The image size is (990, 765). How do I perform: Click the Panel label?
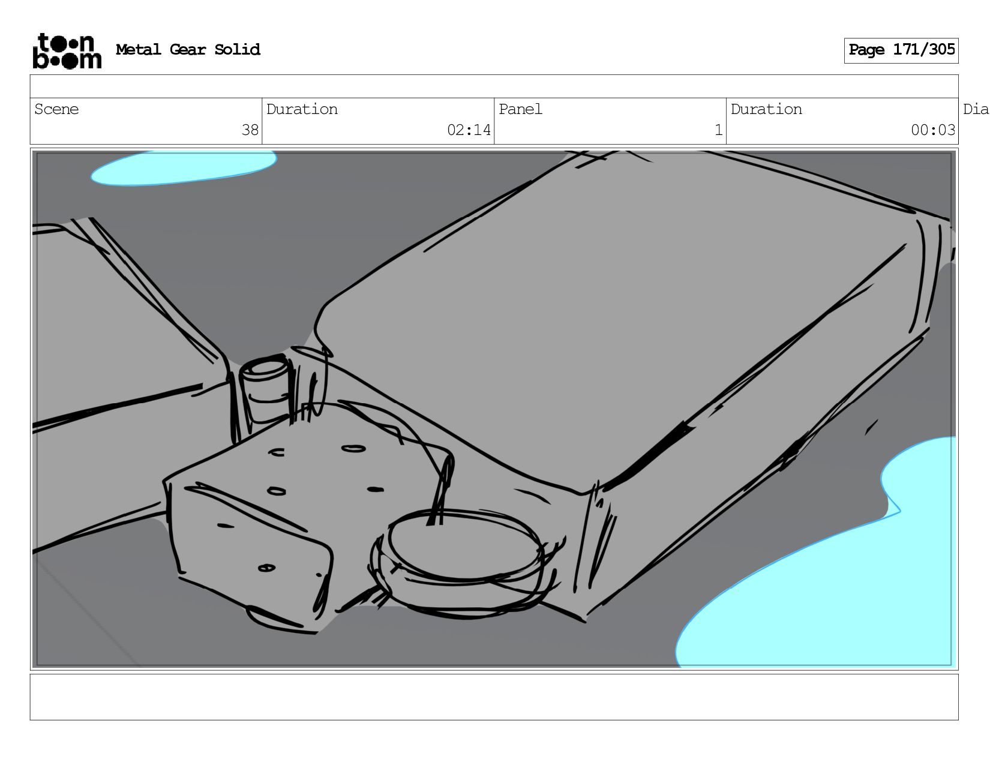(520, 109)
